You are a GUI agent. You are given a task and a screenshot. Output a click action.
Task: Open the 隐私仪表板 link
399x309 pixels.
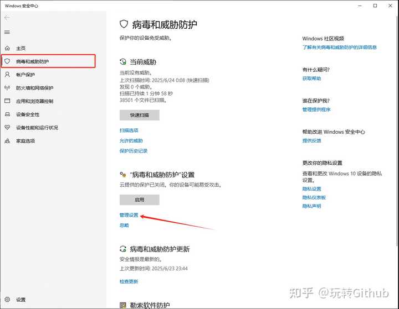tap(314, 197)
